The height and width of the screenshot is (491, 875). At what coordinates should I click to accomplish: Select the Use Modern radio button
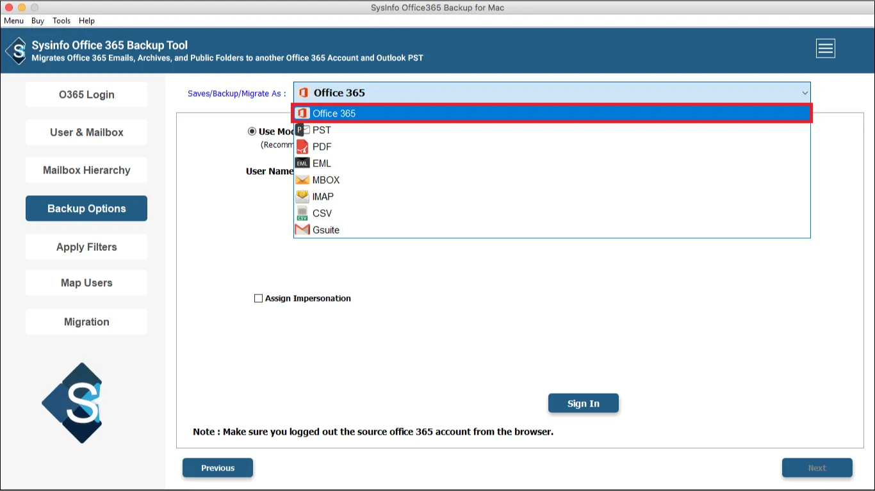point(252,131)
